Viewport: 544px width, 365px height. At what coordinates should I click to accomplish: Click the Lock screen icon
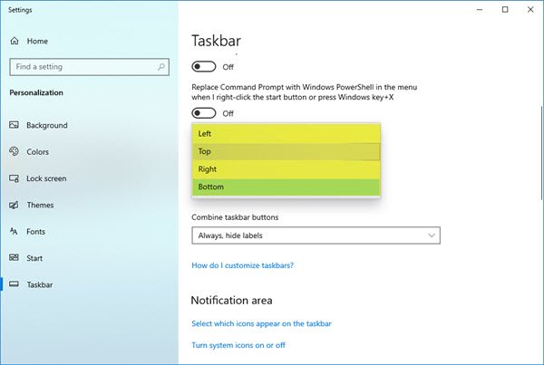point(14,178)
